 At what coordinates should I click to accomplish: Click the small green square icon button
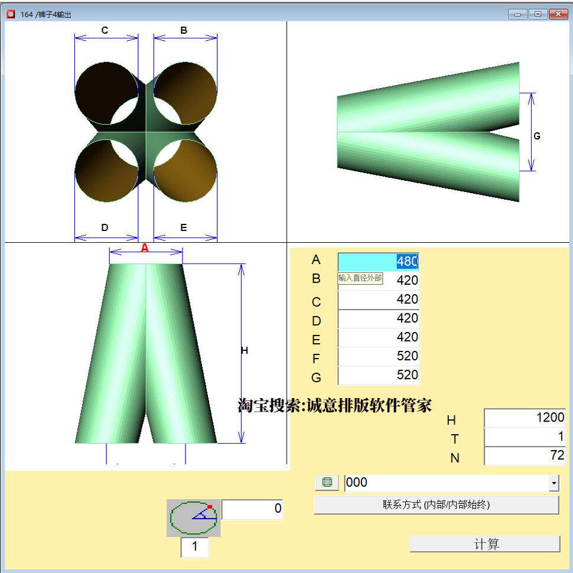click(327, 483)
